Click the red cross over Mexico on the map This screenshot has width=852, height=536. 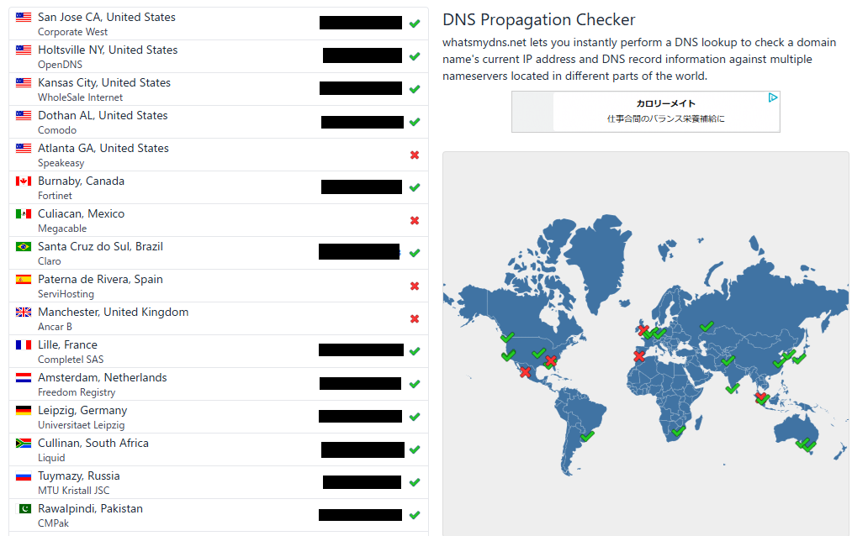[x=525, y=372]
